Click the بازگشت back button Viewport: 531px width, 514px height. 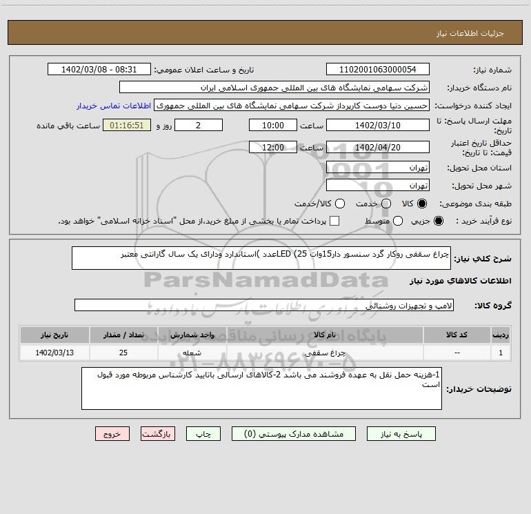pyautogui.click(x=158, y=434)
